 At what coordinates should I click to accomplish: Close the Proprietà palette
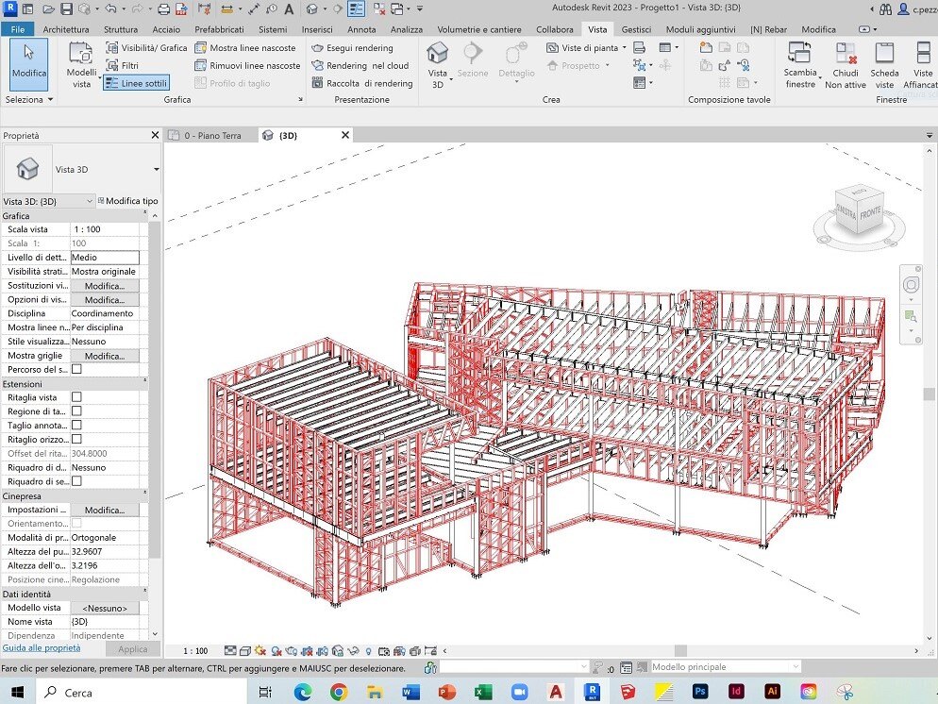(155, 135)
